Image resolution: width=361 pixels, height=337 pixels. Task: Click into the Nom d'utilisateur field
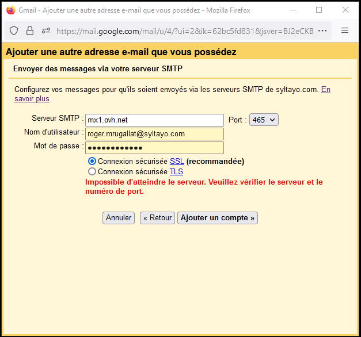(x=154, y=133)
